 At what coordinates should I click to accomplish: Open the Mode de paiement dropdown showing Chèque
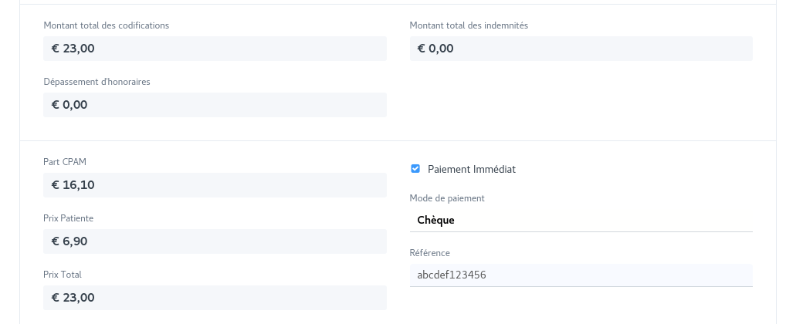(581, 220)
